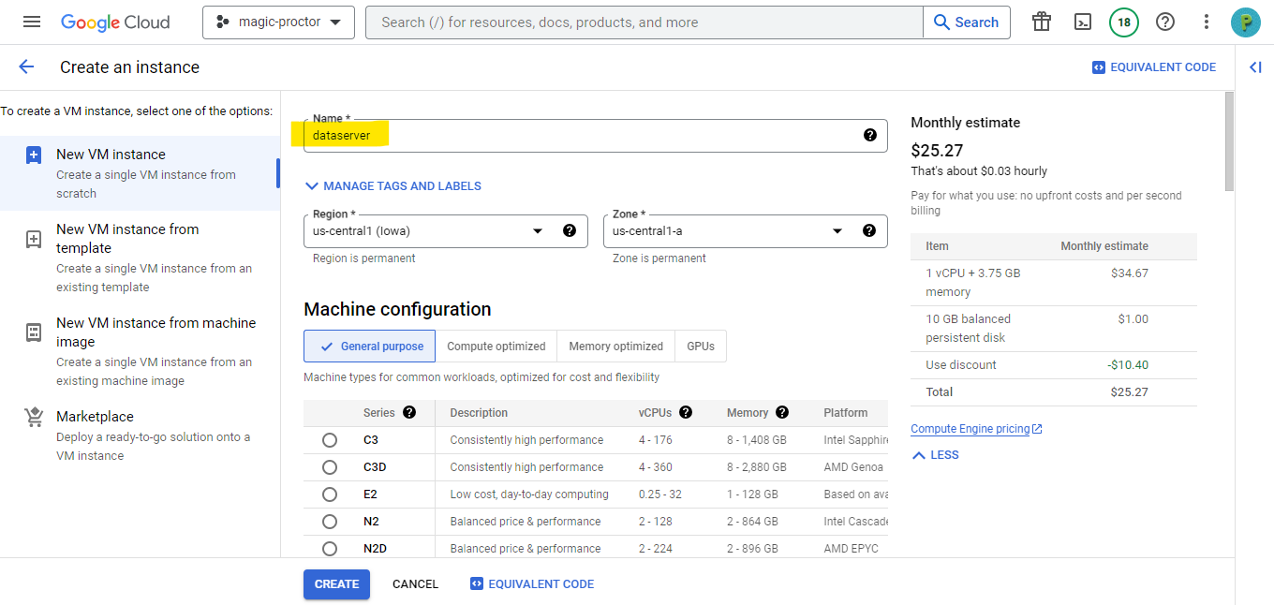Expand Manage Tags and Labels section
The width and height of the screenshot is (1274, 605).
(393, 186)
